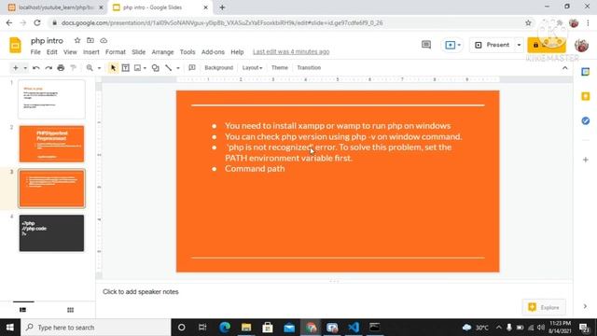Screen dimensions: 597x336
Task: Open the Insert menu
Action: (91, 52)
